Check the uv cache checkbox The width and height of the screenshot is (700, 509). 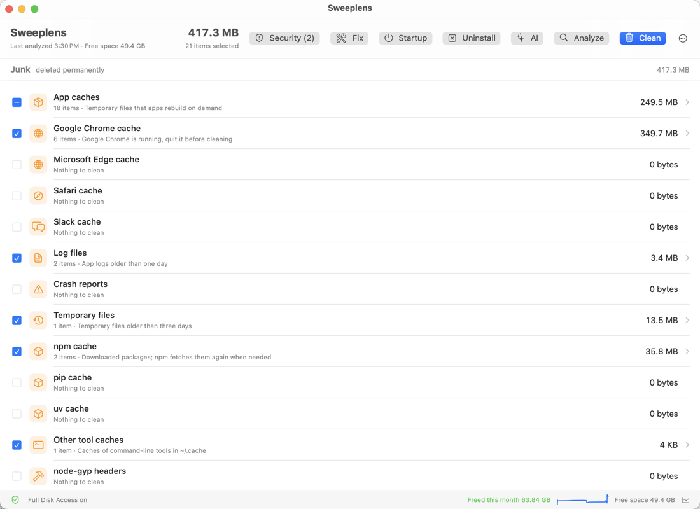(x=17, y=414)
